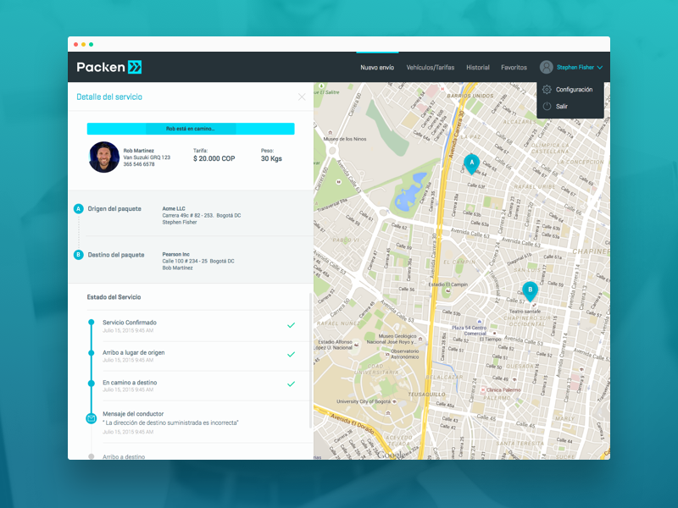Collapse the Stephen Fisher dropdown chevron

(600, 68)
